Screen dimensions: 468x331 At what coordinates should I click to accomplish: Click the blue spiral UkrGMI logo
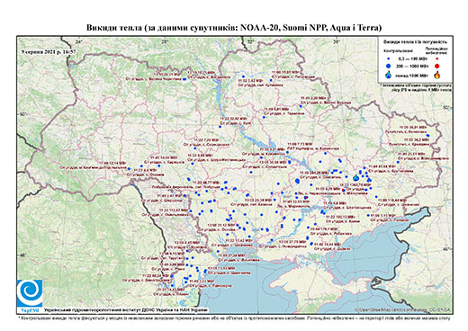point(30,293)
